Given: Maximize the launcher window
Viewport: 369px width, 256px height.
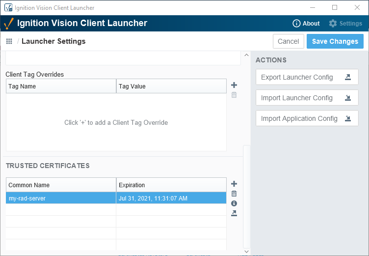Looking at the screenshot, I should [335, 7].
